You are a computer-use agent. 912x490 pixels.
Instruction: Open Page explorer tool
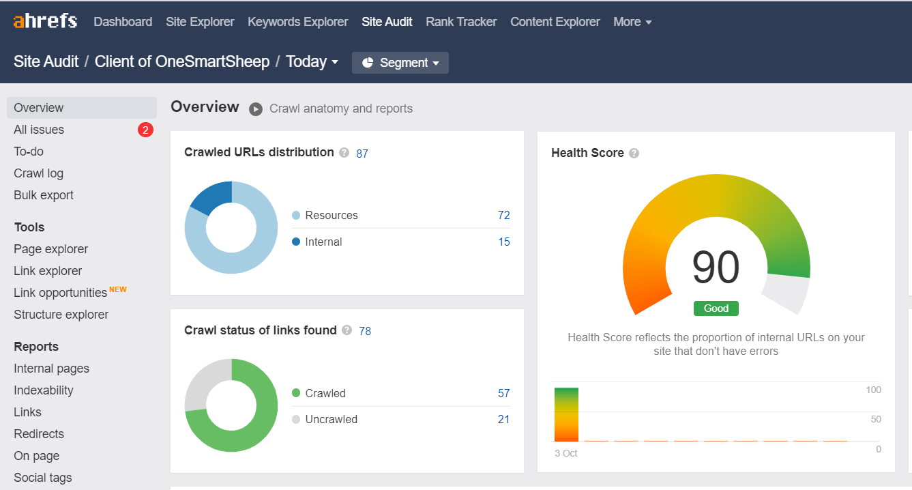pyautogui.click(x=50, y=249)
